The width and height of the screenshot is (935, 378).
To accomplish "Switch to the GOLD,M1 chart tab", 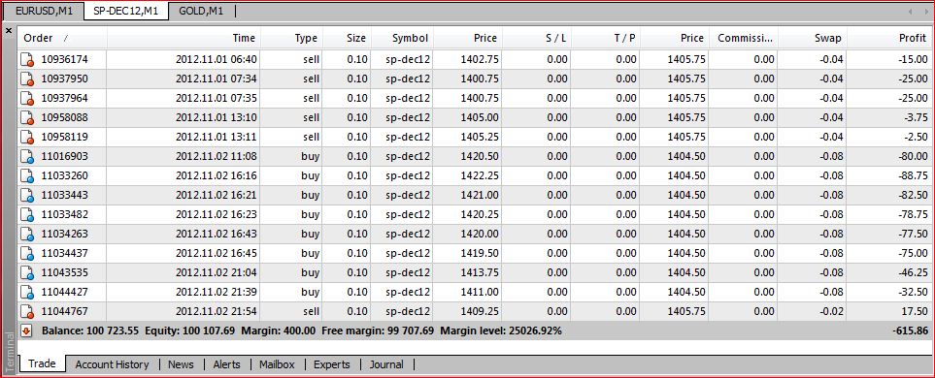I will point(201,11).
